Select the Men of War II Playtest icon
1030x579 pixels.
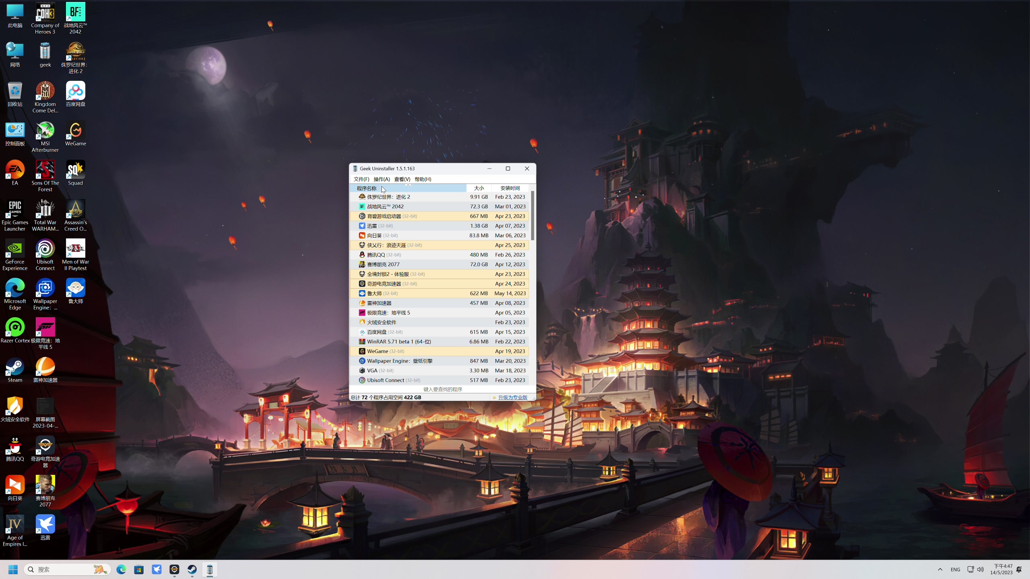[75, 255]
